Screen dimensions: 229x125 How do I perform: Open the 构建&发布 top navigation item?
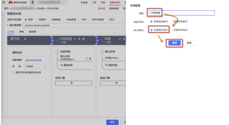click(x=115, y=2)
